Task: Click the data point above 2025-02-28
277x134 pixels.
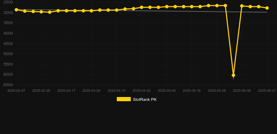Action: click(41, 12)
